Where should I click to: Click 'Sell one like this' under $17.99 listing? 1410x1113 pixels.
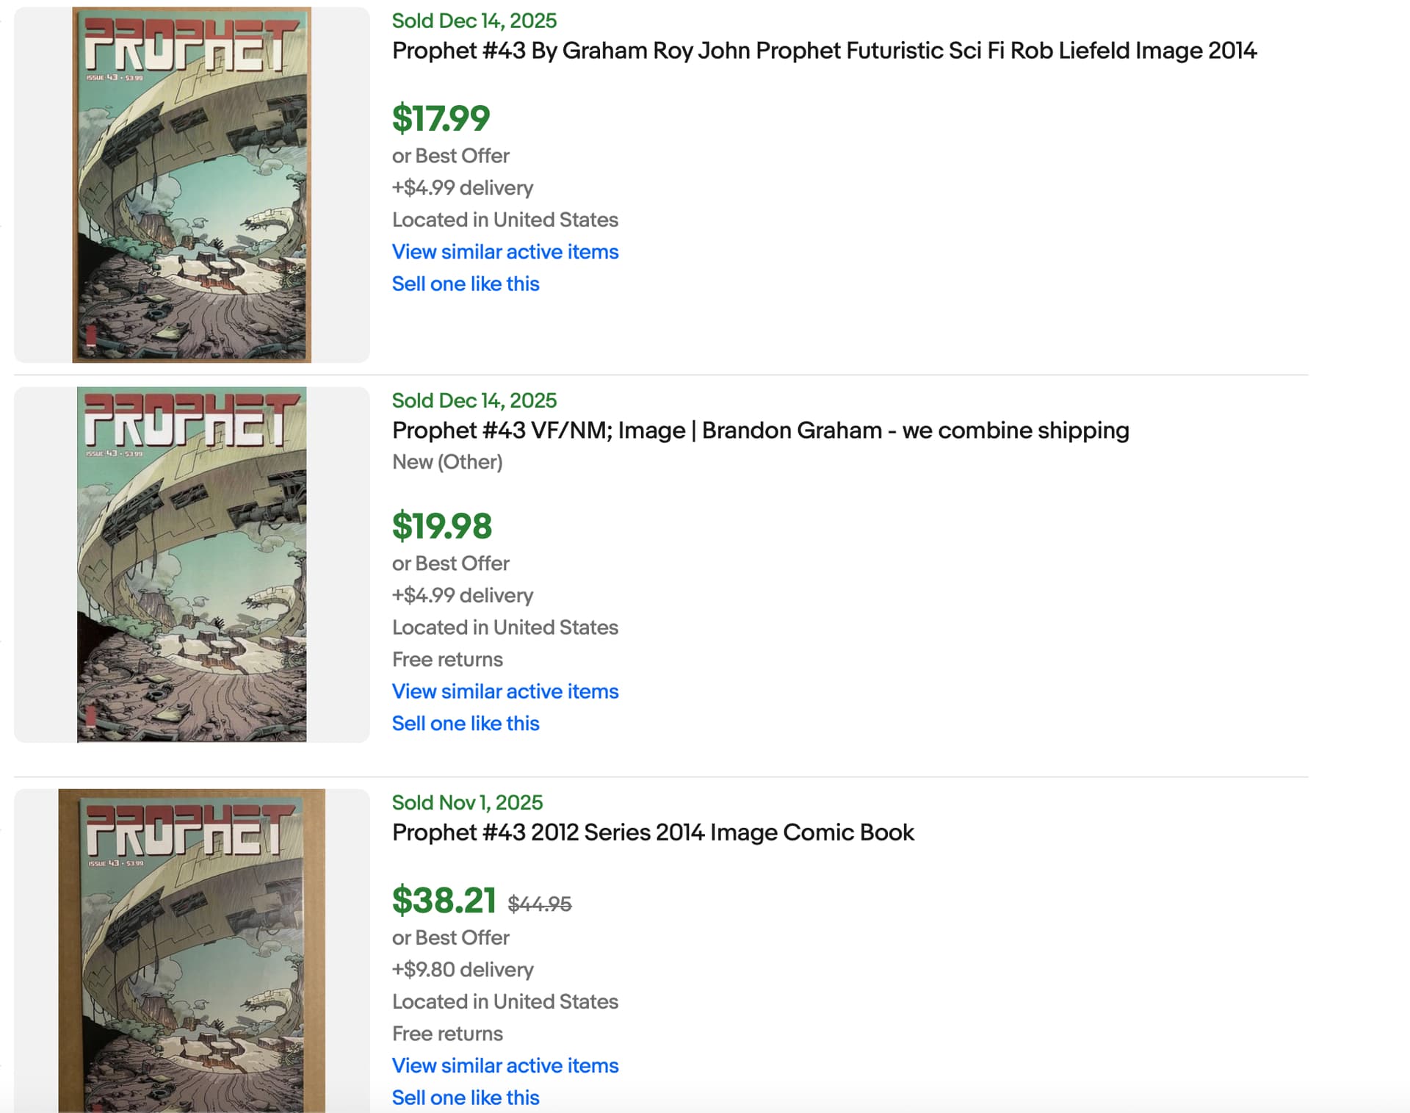pyautogui.click(x=466, y=284)
